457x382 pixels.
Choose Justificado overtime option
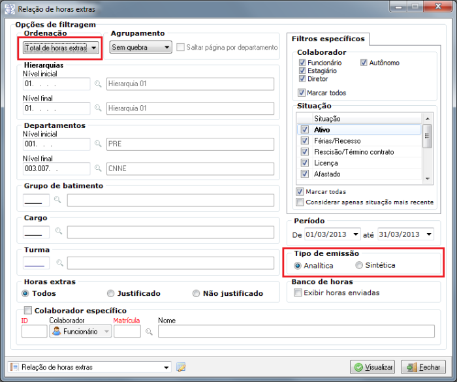pos(110,294)
